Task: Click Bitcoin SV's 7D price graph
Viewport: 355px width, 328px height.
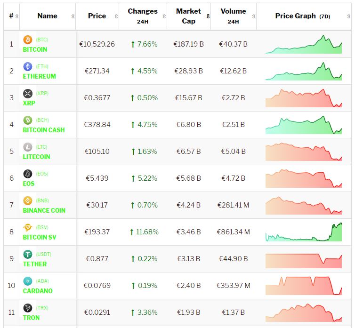Action: [x=304, y=232]
